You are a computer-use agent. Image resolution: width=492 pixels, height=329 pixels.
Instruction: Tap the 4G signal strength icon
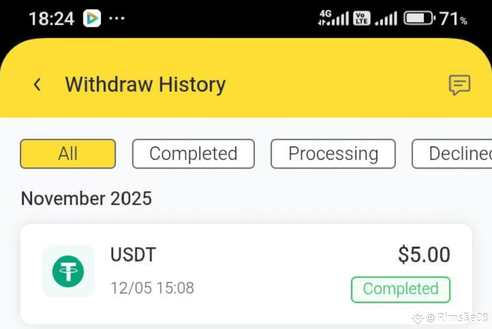[x=333, y=18]
